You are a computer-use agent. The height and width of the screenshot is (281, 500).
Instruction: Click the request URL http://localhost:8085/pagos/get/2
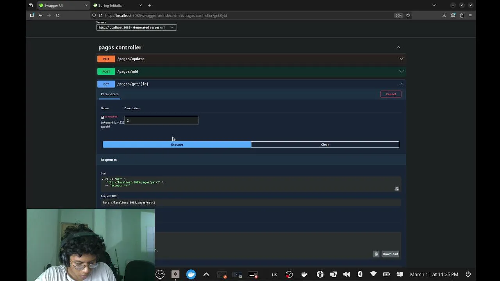129,203
